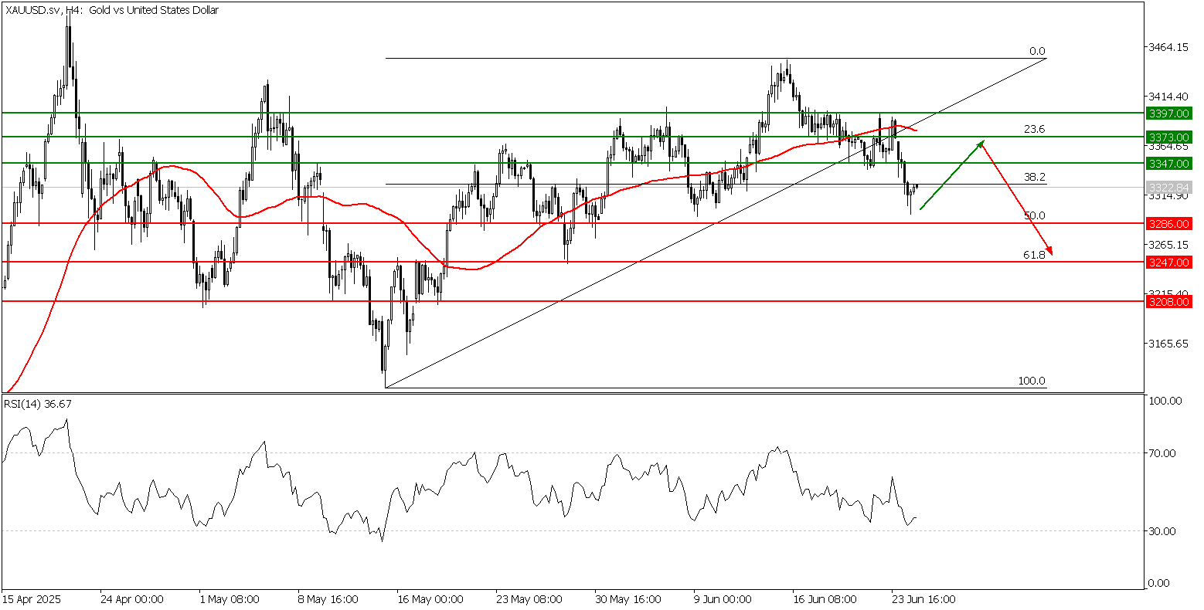Click the Fibonacci 23.6 level label
Image resolution: width=1204 pixels, height=610 pixels.
(x=1034, y=129)
